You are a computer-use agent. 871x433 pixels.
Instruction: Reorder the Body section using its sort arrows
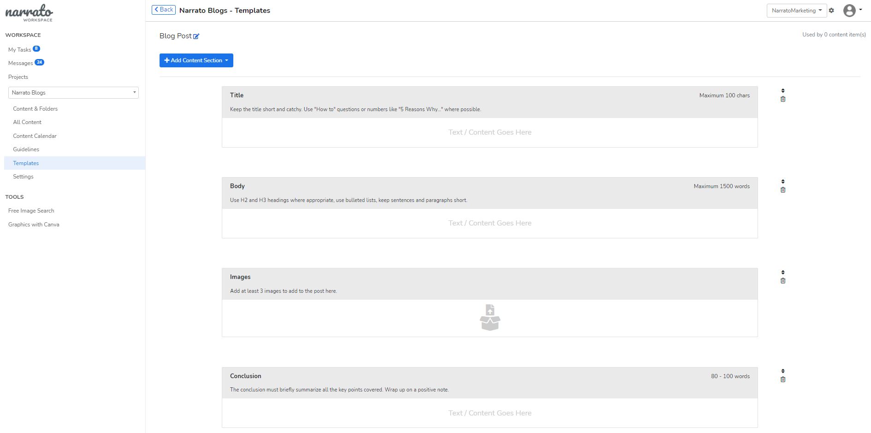pos(783,181)
